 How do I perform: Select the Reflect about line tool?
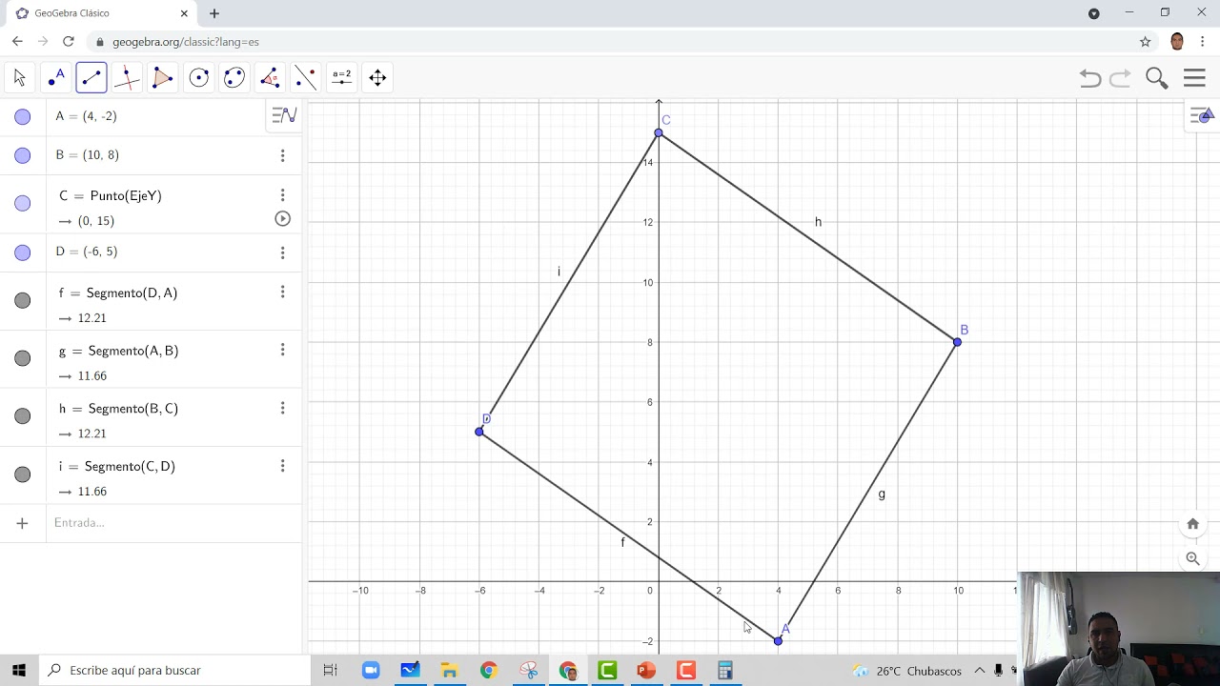[x=306, y=78]
